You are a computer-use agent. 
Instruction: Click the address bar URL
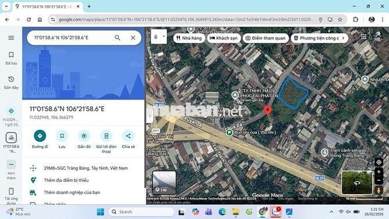[186, 19]
